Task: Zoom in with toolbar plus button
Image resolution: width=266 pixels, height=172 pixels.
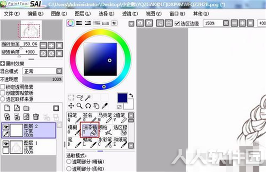Action: coord(242,23)
